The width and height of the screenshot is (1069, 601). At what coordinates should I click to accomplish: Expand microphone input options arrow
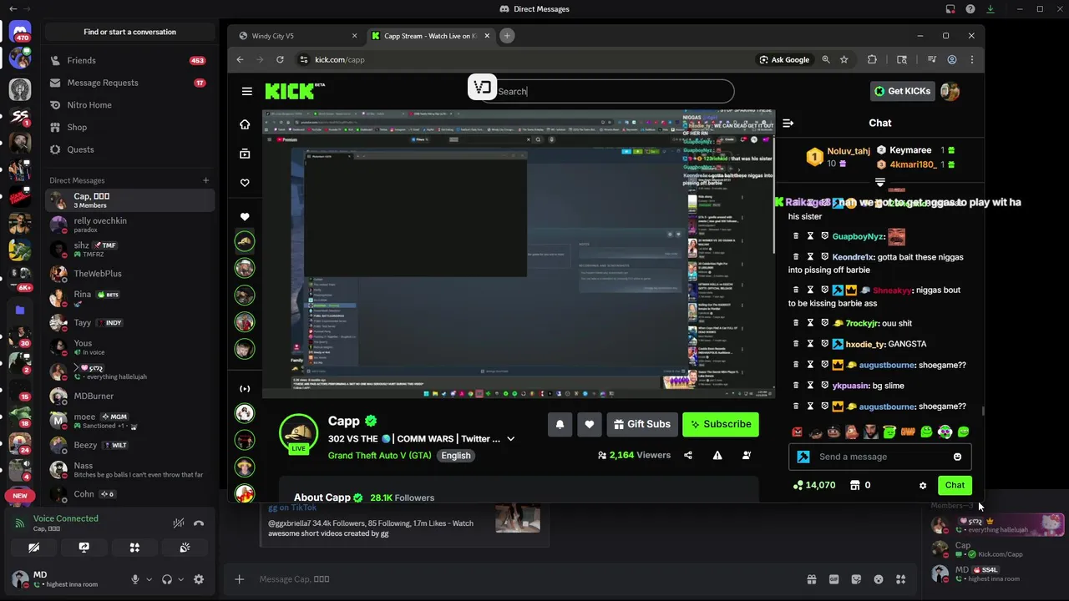click(149, 579)
